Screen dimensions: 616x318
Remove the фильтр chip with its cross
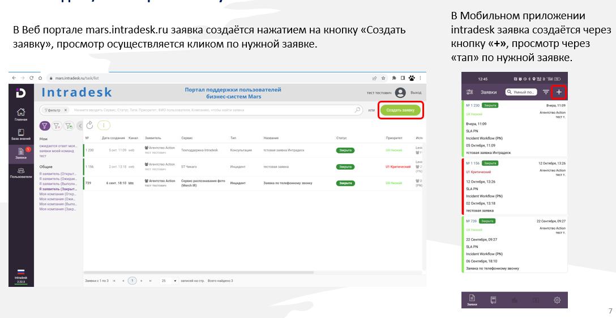(66, 110)
